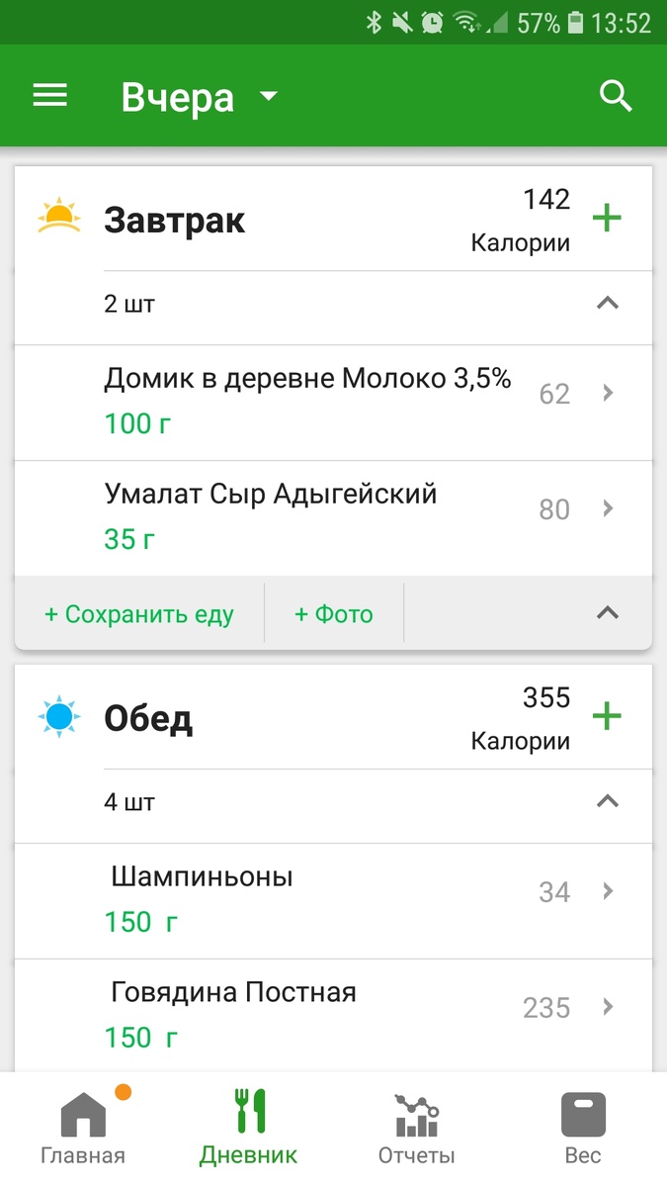
Task: Open the navigation drawer menu
Action: click(x=49, y=95)
